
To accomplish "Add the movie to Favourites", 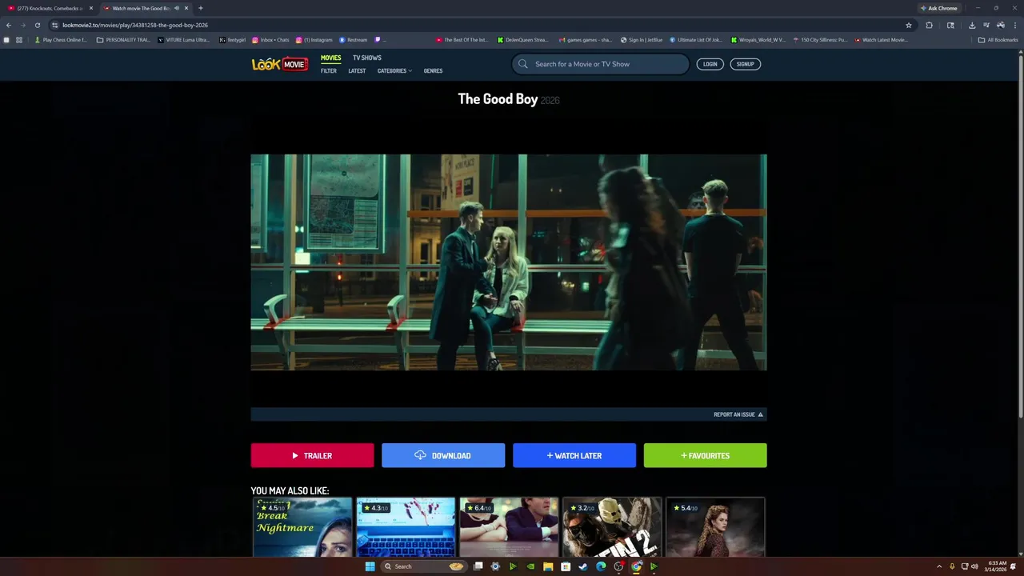I will 706,455.
